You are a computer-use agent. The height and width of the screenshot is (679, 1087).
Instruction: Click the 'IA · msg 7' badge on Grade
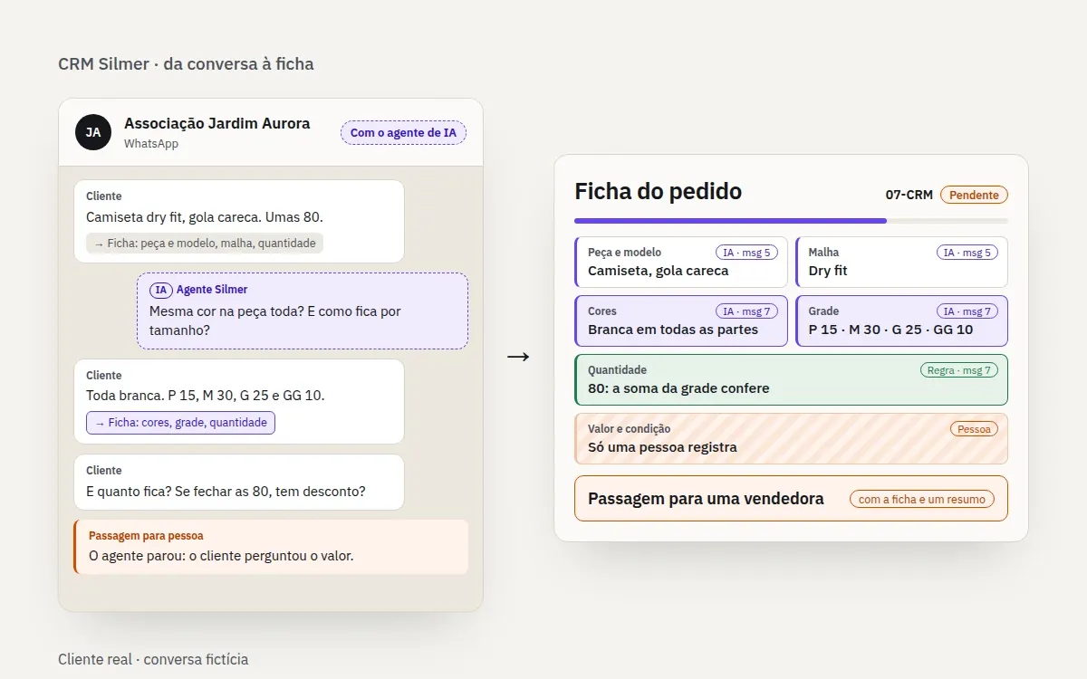click(967, 311)
